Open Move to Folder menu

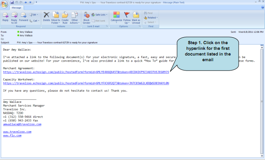(56, 18)
